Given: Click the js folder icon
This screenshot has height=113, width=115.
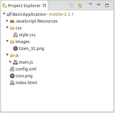Looking at the screenshot, I should point(12,55).
